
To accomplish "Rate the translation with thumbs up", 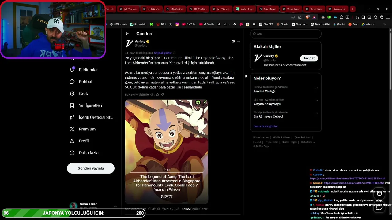I will pos(157,94).
